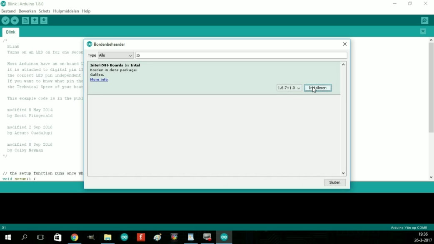Image resolution: width=434 pixels, height=244 pixels.
Task: Click the board search input field
Action: [241, 55]
